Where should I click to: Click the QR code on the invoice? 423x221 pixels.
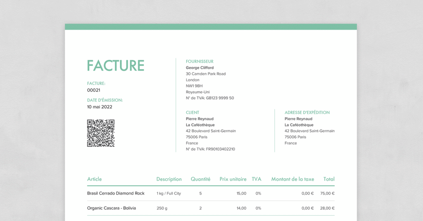[100, 133]
